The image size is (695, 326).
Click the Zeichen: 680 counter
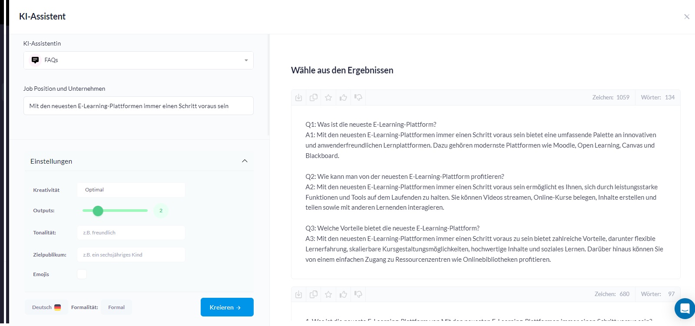point(612,294)
